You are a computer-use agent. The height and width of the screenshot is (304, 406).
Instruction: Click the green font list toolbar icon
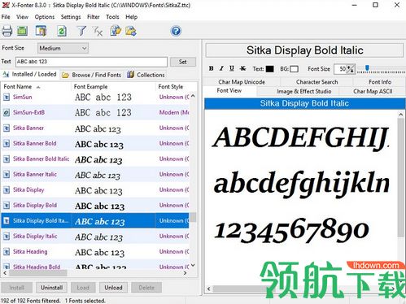pos(22,31)
